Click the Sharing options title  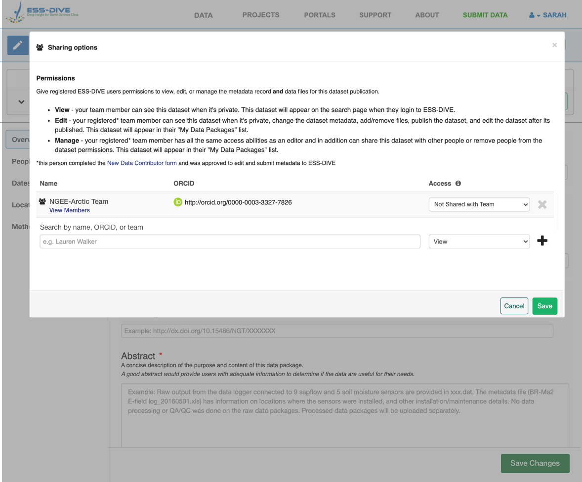[x=72, y=47]
